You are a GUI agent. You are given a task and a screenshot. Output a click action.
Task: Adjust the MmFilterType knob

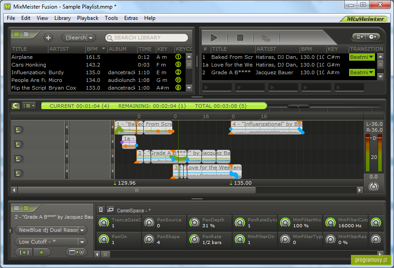click(x=285, y=239)
